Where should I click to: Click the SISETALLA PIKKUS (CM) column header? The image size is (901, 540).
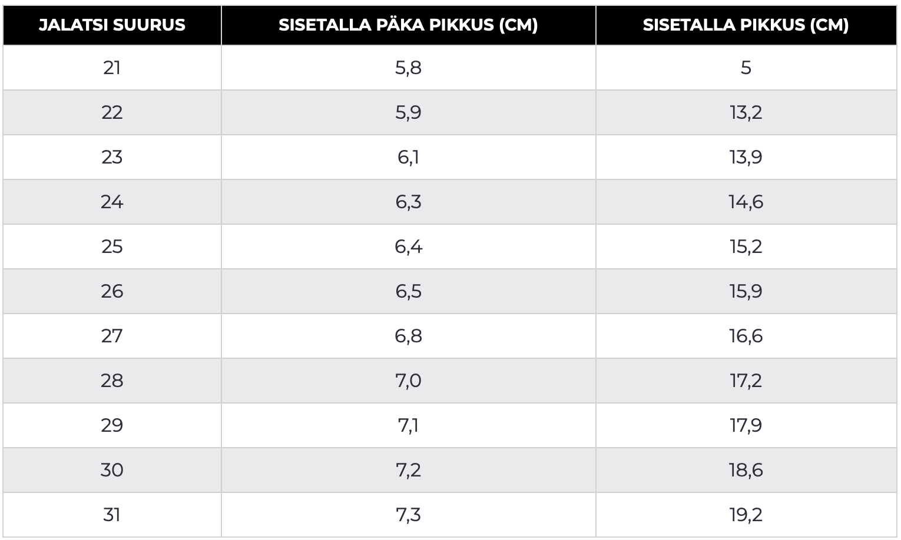coord(746,25)
